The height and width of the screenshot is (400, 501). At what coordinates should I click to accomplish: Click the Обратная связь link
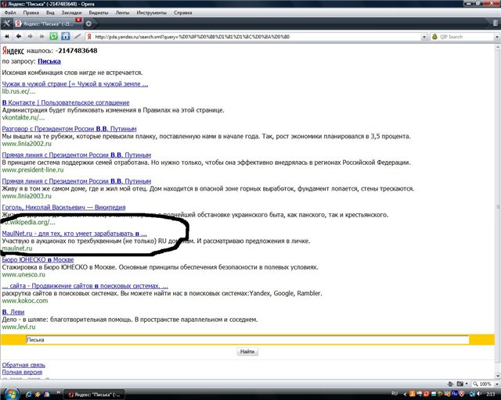pos(23,365)
